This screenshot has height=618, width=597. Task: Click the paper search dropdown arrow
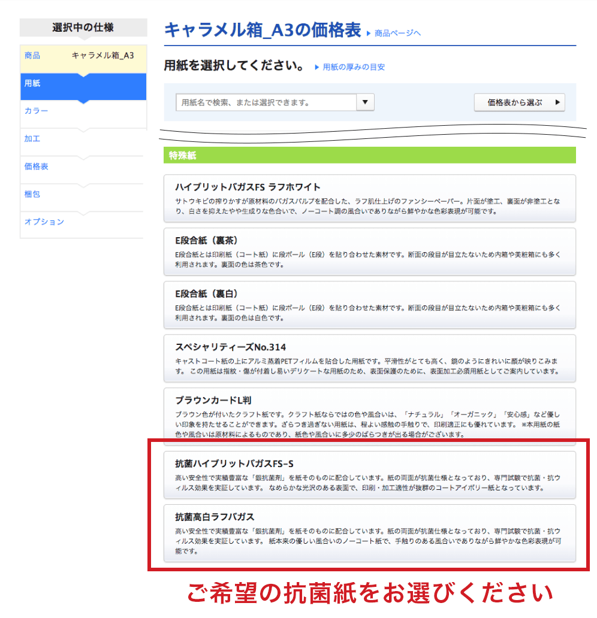point(365,102)
